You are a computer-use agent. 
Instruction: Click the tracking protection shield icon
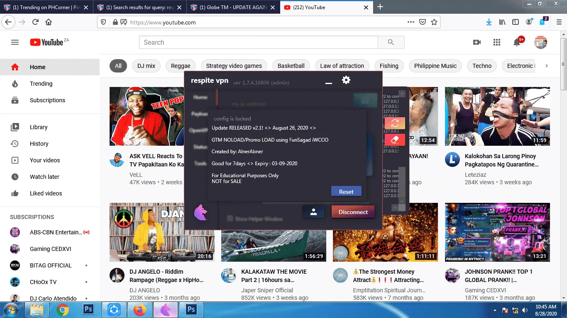(x=104, y=22)
